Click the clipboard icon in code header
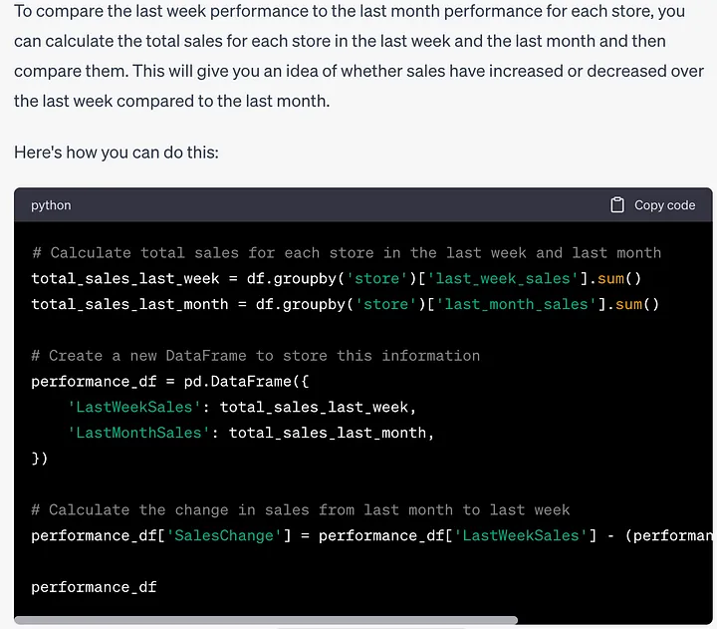 click(616, 204)
